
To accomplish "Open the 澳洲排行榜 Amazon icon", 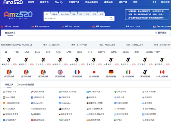I will click(145, 72).
